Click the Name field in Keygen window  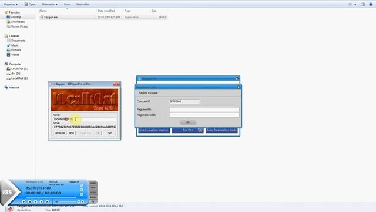pos(85,119)
